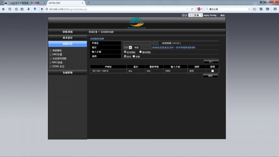The image size is (279, 157).
Task: Submit search with the go arrow
Action: [x=249, y=9]
